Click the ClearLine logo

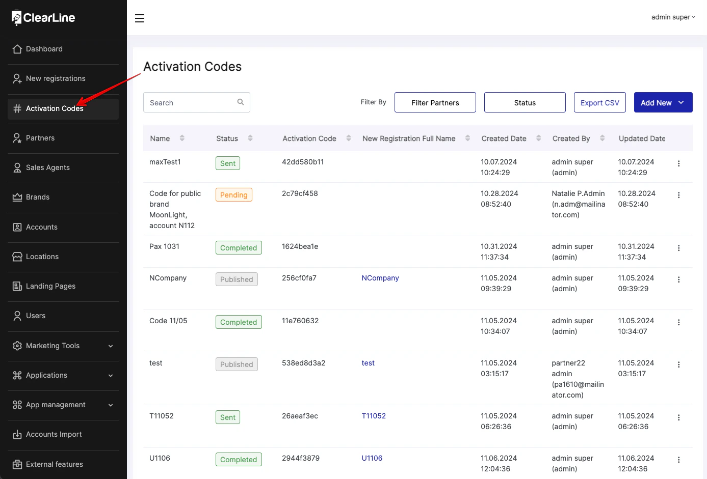coord(43,17)
